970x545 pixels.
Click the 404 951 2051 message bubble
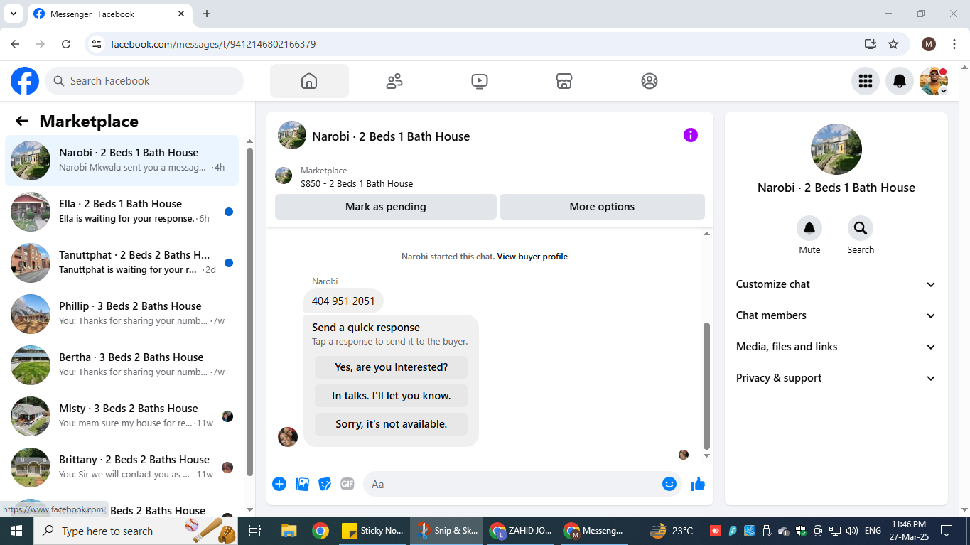pos(343,301)
